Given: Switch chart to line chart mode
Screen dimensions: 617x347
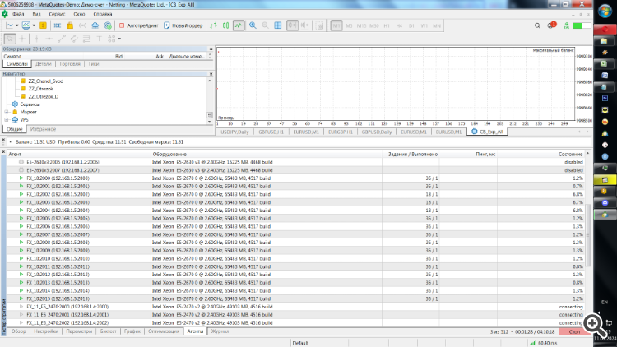Looking at the screenshot, I should click(x=239, y=25).
